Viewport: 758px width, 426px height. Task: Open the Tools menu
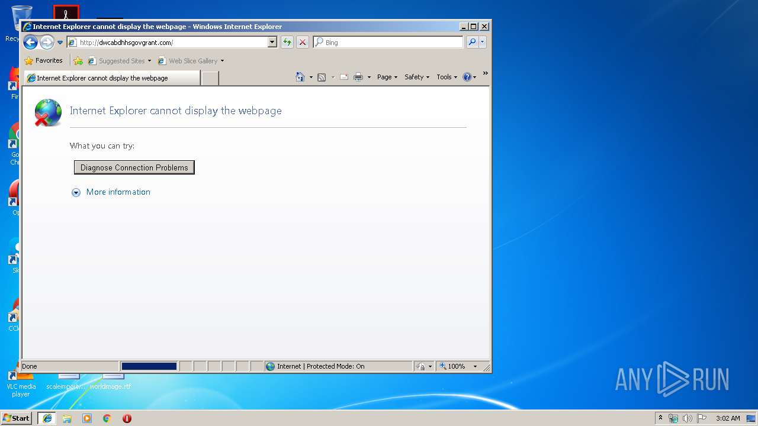click(447, 77)
